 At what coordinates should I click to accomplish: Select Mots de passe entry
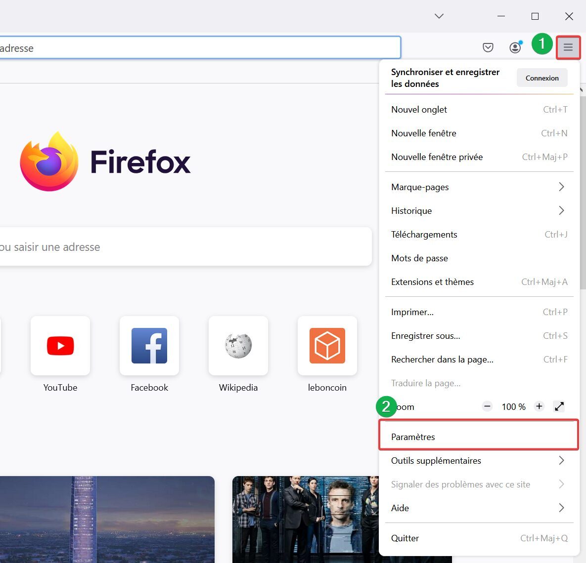479,258
